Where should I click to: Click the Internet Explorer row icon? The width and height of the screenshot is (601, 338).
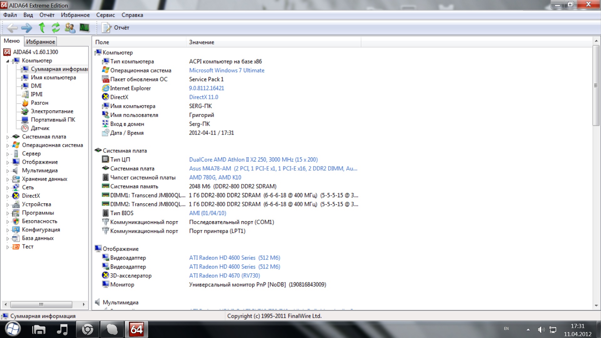pyautogui.click(x=105, y=88)
